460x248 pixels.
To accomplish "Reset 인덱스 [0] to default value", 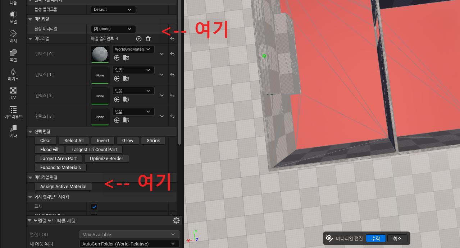I will (172, 54).
